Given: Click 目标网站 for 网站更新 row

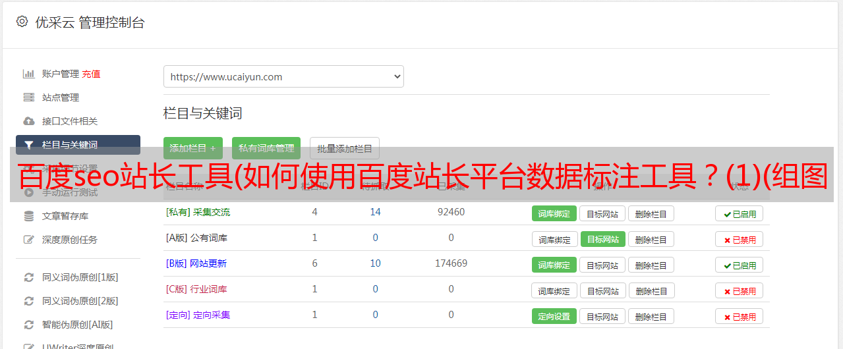Looking at the screenshot, I should (602, 265).
